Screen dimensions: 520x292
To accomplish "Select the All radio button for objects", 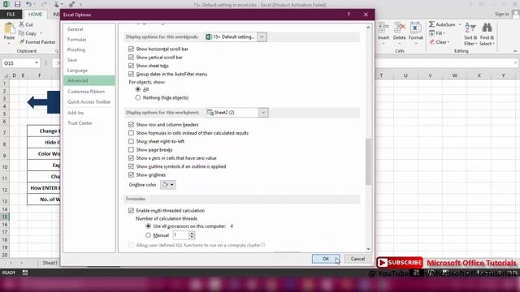I will (138, 89).
